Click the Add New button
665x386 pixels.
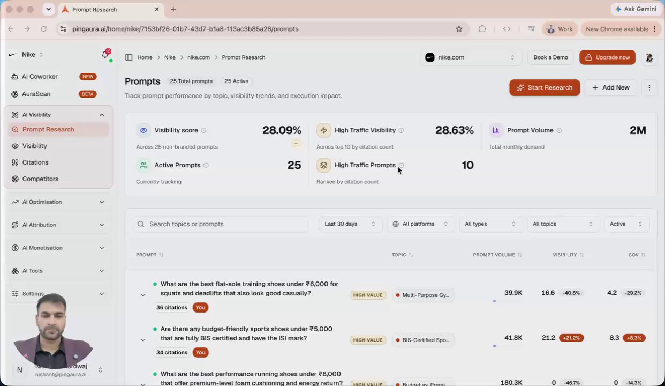click(611, 87)
